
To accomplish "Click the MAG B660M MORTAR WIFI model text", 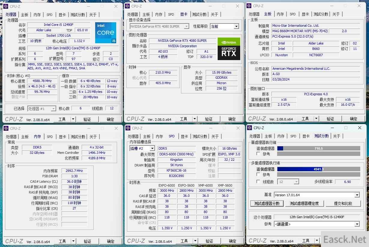I will tap(300, 31).
